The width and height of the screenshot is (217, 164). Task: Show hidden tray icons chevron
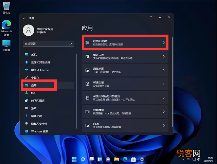(183, 160)
